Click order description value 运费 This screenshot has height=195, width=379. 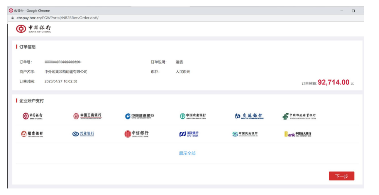[x=179, y=62]
